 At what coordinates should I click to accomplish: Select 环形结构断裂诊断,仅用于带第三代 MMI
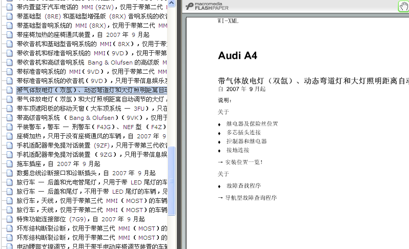click(92, 229)
